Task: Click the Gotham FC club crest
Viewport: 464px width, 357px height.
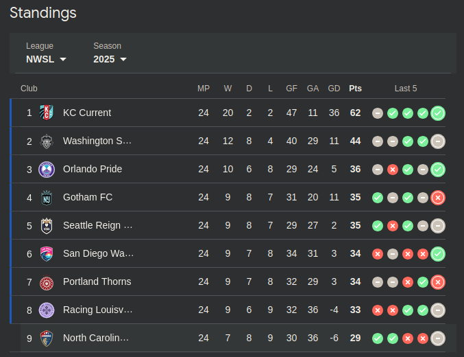Action: point(47,197)
